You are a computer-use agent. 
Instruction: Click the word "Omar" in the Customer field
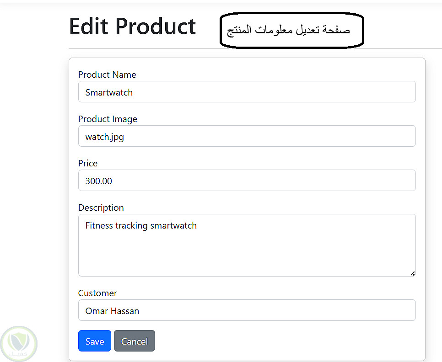[96, 311]
